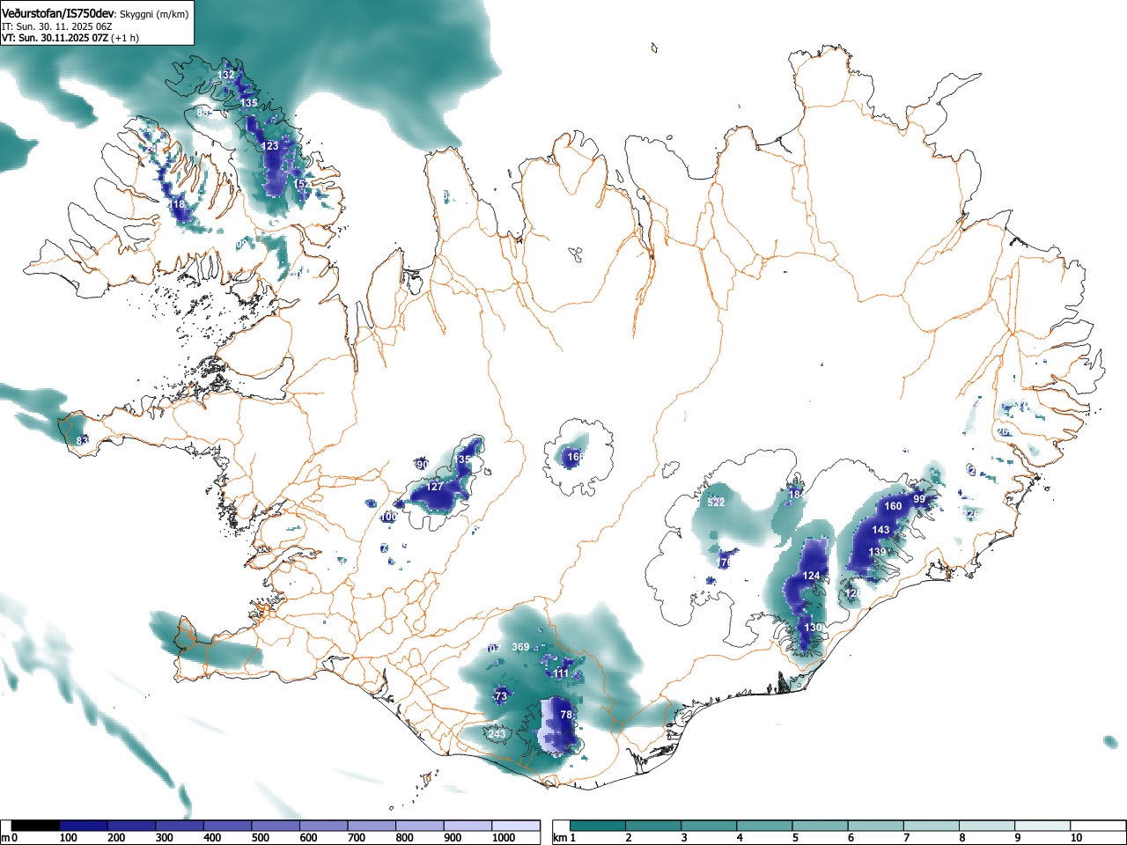Viewport: 1127px width, 845px height.
Task: Click the visibility value '123' on the map
Action: coord(269,146)
